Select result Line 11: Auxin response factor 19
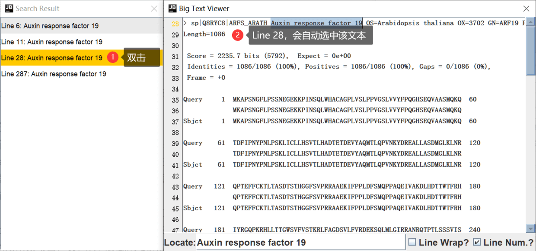 click(x=81, y=42)
